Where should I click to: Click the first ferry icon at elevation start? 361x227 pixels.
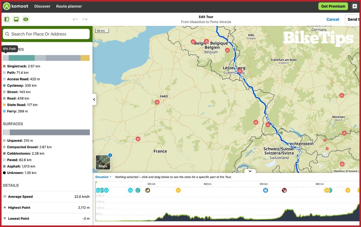pos(98,190)
